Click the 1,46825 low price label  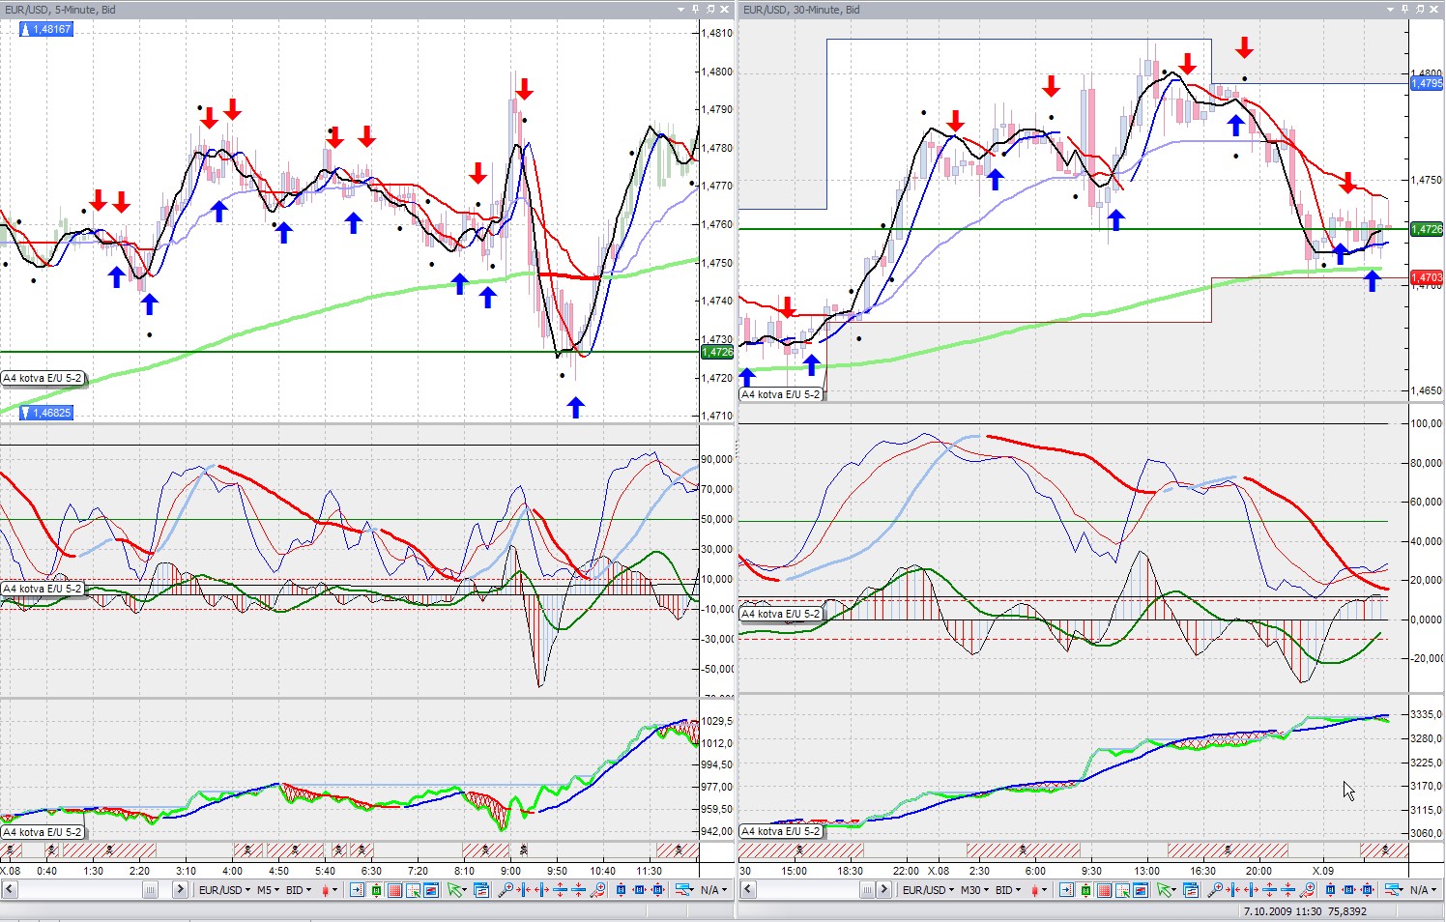tap(46, 413)
